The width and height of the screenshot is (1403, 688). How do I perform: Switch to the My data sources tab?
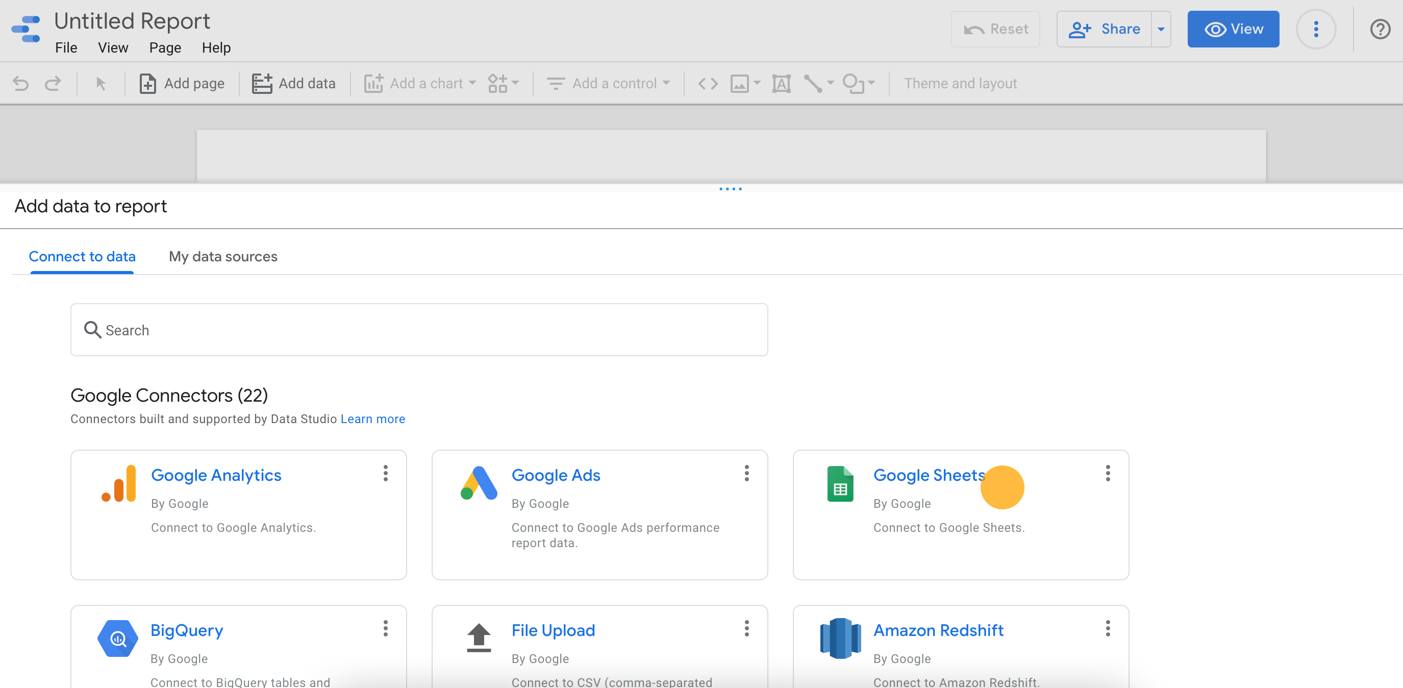coord(223,257)
